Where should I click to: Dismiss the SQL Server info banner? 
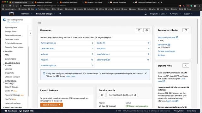click(x=146, y=73)
